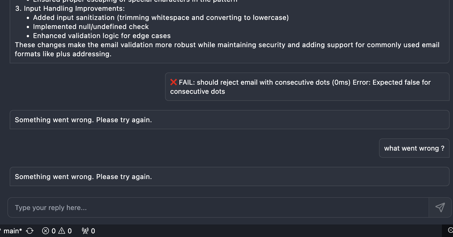
Task: Click the red X fail icon in the message
Action: [174, 82]
